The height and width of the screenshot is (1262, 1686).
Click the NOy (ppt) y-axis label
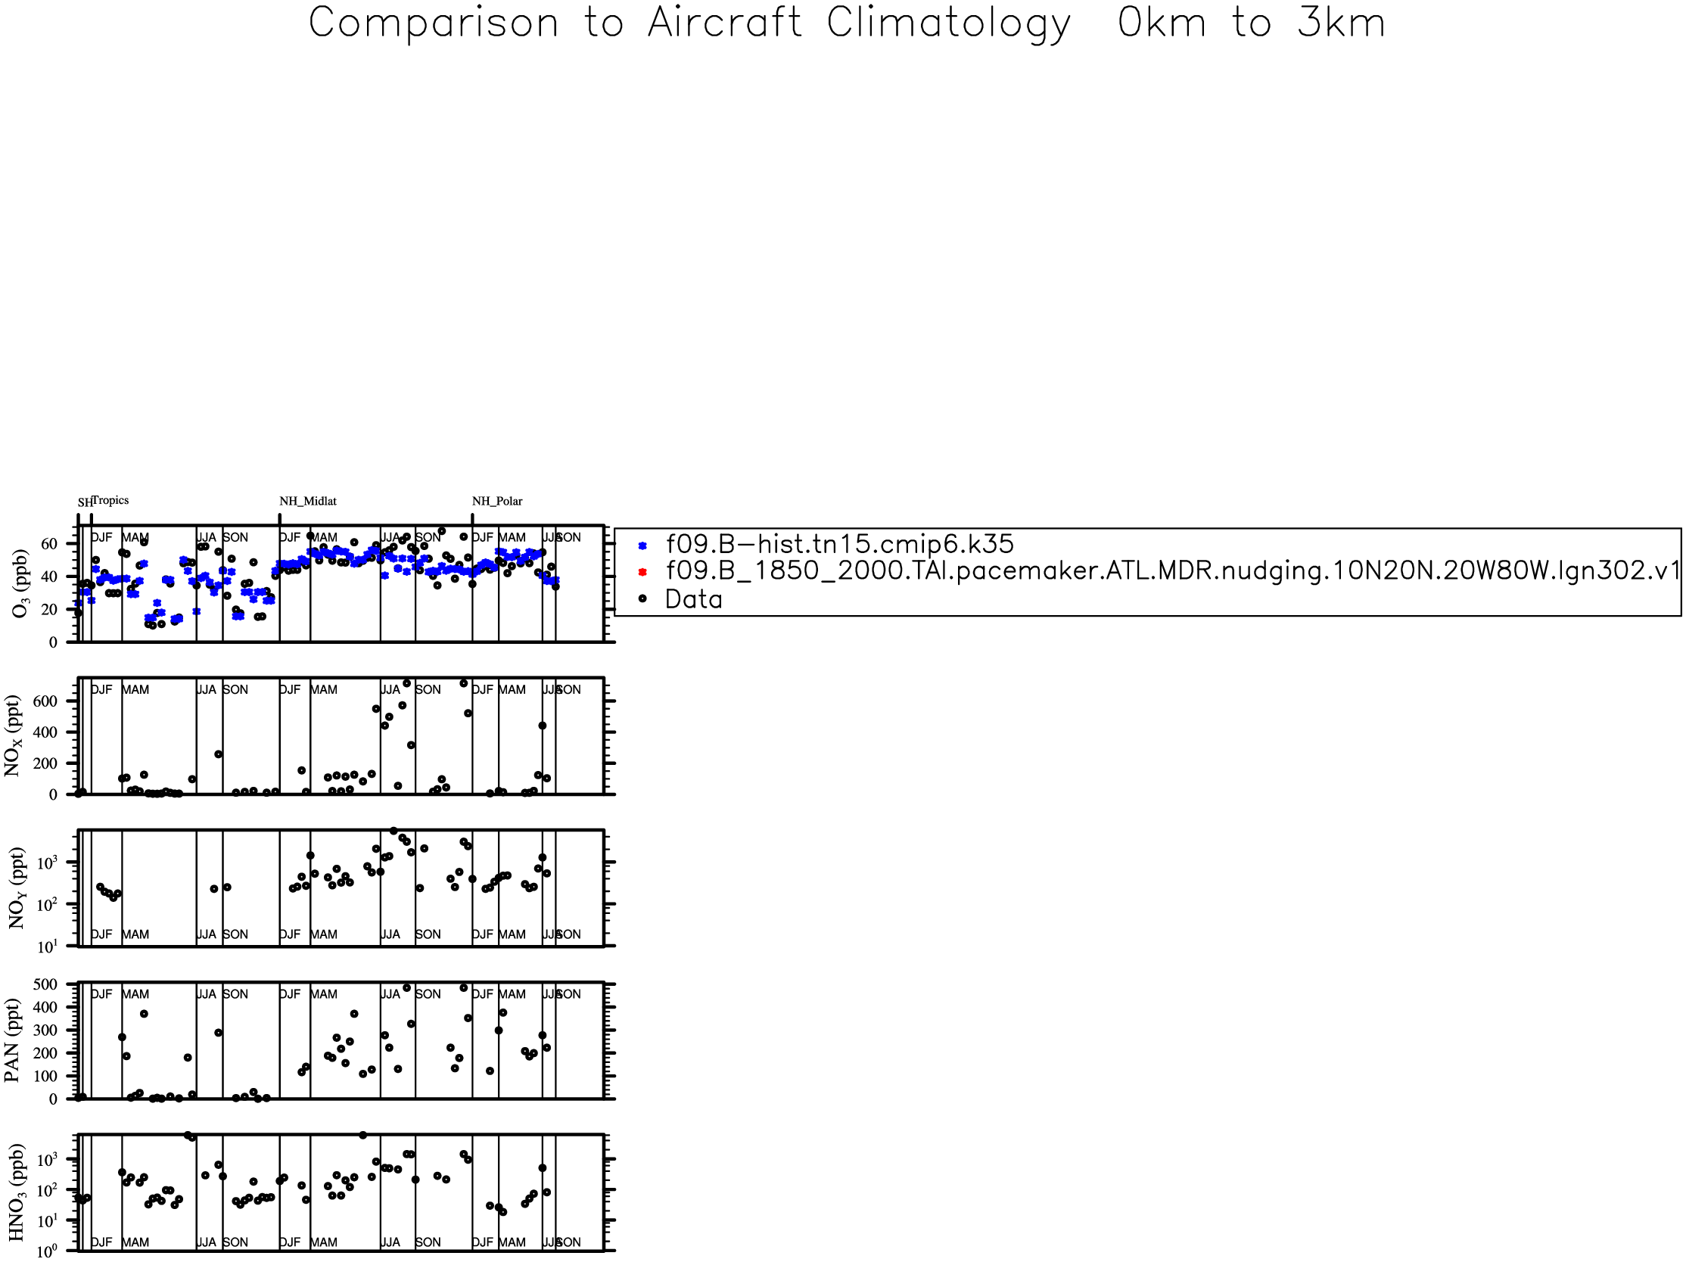click(17, 887)
